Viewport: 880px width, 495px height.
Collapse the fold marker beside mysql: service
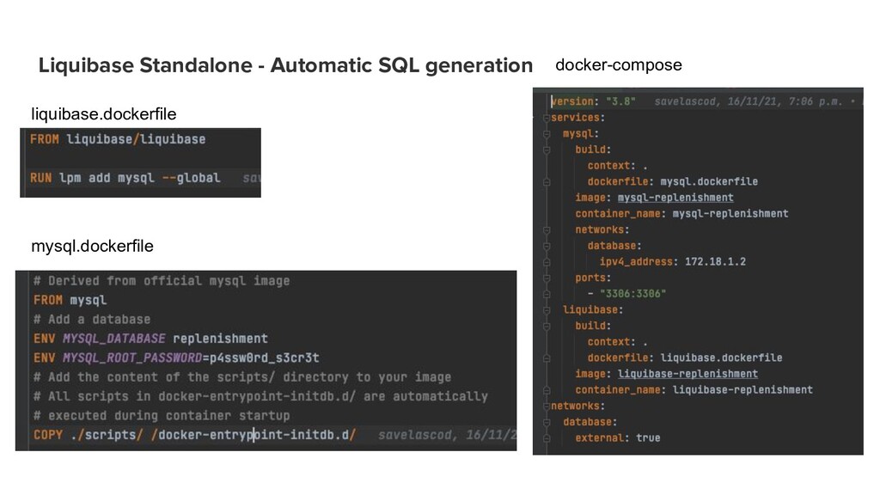[546, 133]
